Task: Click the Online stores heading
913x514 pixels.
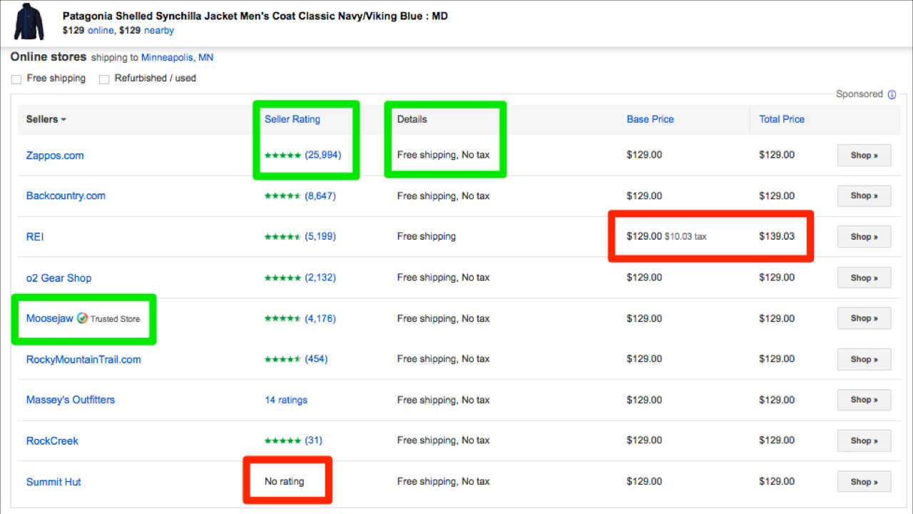Action: tap(49, 57)
